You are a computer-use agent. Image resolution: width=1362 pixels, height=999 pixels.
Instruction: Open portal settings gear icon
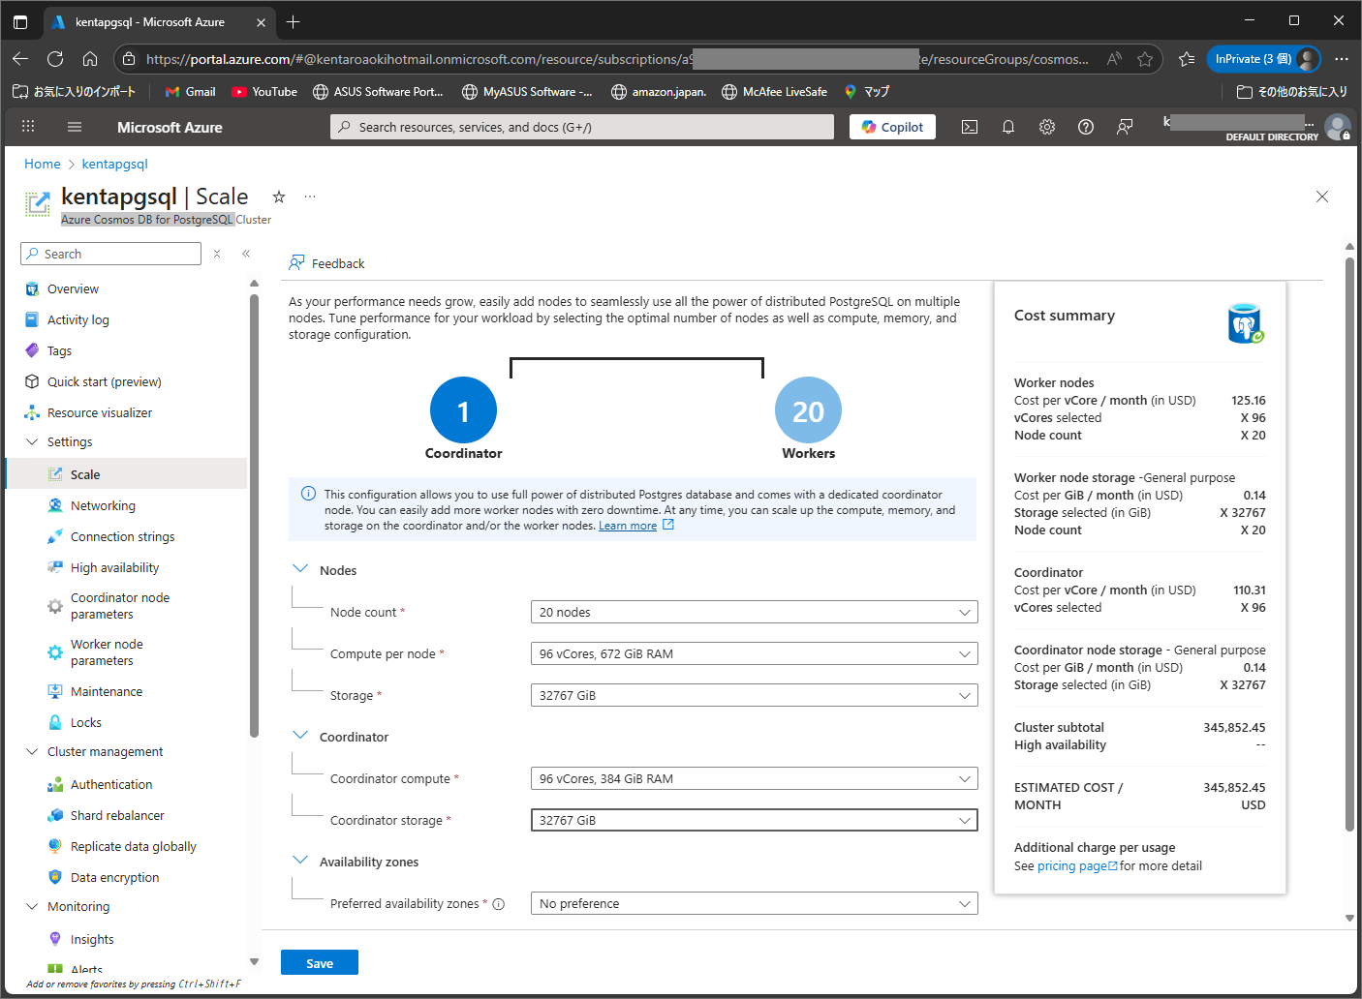[1047, 127]
